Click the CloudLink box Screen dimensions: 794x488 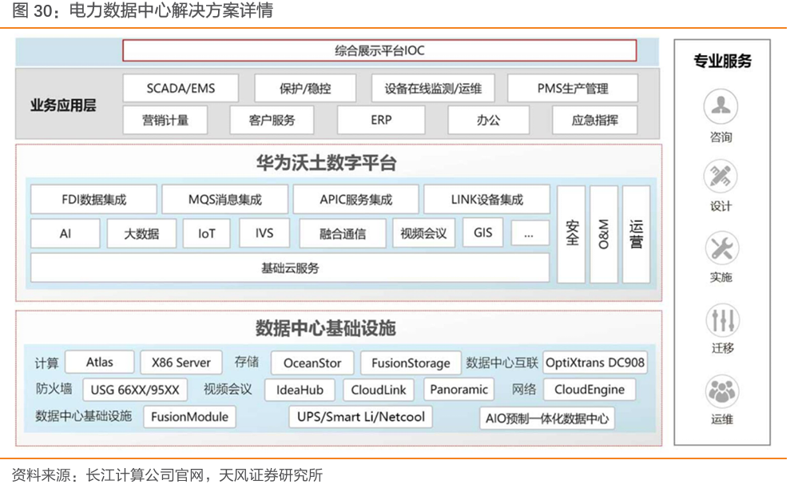pos(379,390)
